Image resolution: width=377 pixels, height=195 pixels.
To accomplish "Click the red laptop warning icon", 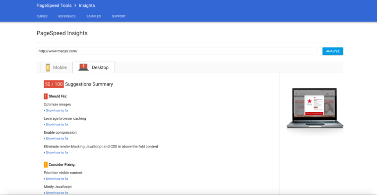I will [83, 67].
